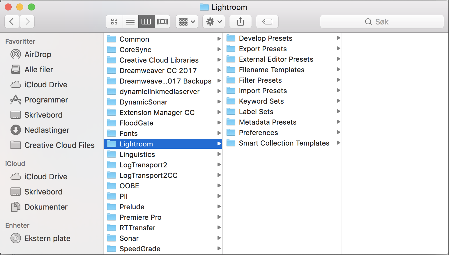Click the Edit Tags toolbar button
Image resolution: width=449 pixels, height=255 pixels.
click(x=267, y=22)
